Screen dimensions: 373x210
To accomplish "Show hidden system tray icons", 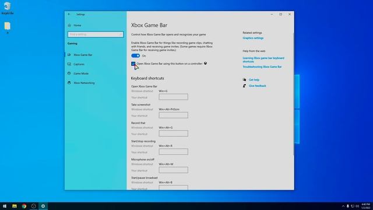I will [x=343, y=206].
